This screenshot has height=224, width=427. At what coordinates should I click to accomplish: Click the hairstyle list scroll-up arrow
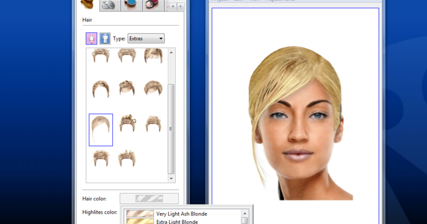tap(171, 52)
